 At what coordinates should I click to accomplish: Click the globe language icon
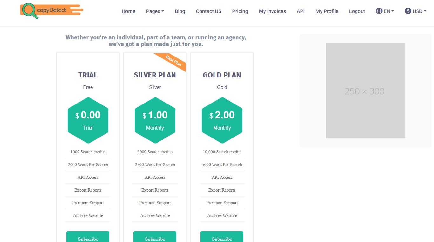[x=379, y=11]
